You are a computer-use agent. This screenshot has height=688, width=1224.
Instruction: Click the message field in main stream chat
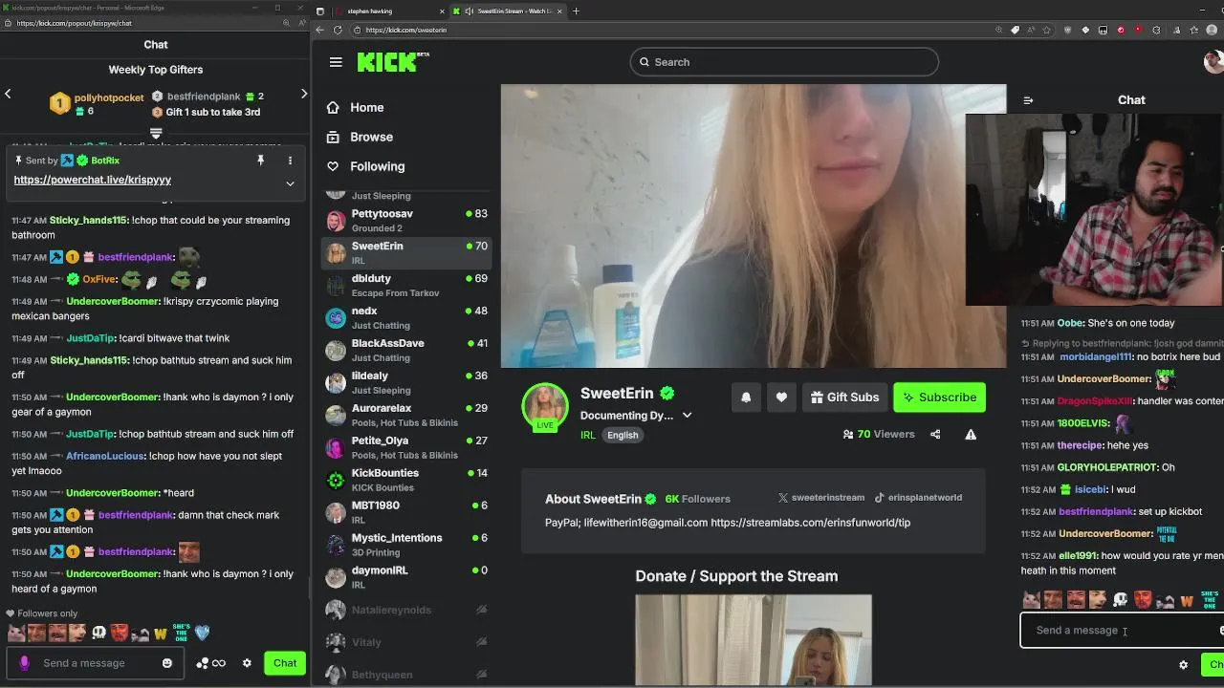(x=1121, y=631)
